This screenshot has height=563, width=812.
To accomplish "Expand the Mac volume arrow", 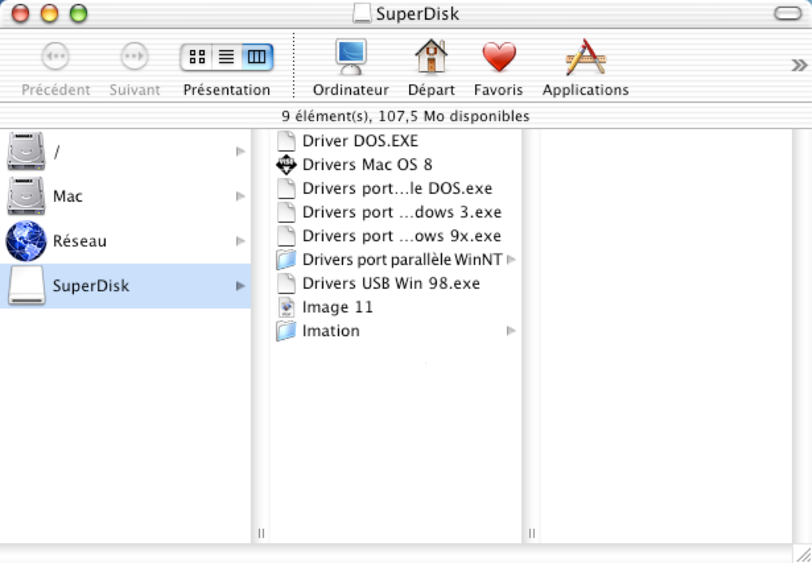I will pos(240,196).
